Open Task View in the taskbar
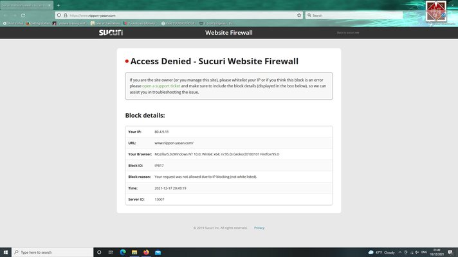Image resolution: width=458 pixels, height=257 pixels. [x=111, y=253]
